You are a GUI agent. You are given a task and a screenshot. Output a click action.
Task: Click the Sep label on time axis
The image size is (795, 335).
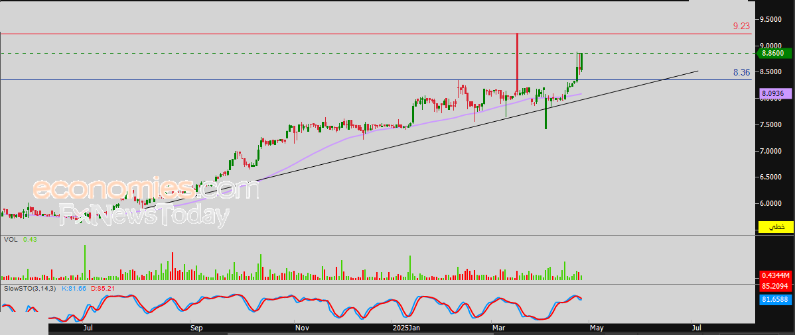point(196,328)
